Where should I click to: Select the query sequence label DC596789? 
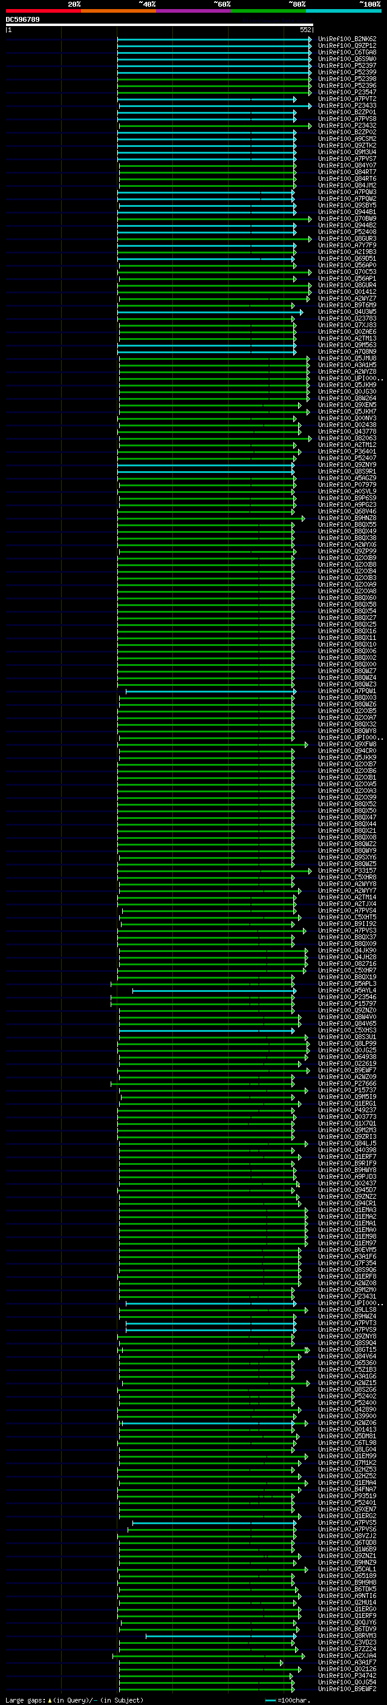[22, 19]
